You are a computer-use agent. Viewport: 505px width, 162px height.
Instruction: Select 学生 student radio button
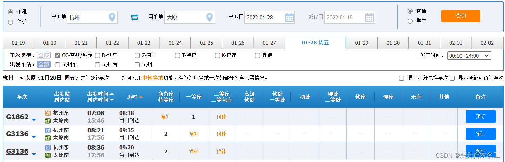pos(410,21)
